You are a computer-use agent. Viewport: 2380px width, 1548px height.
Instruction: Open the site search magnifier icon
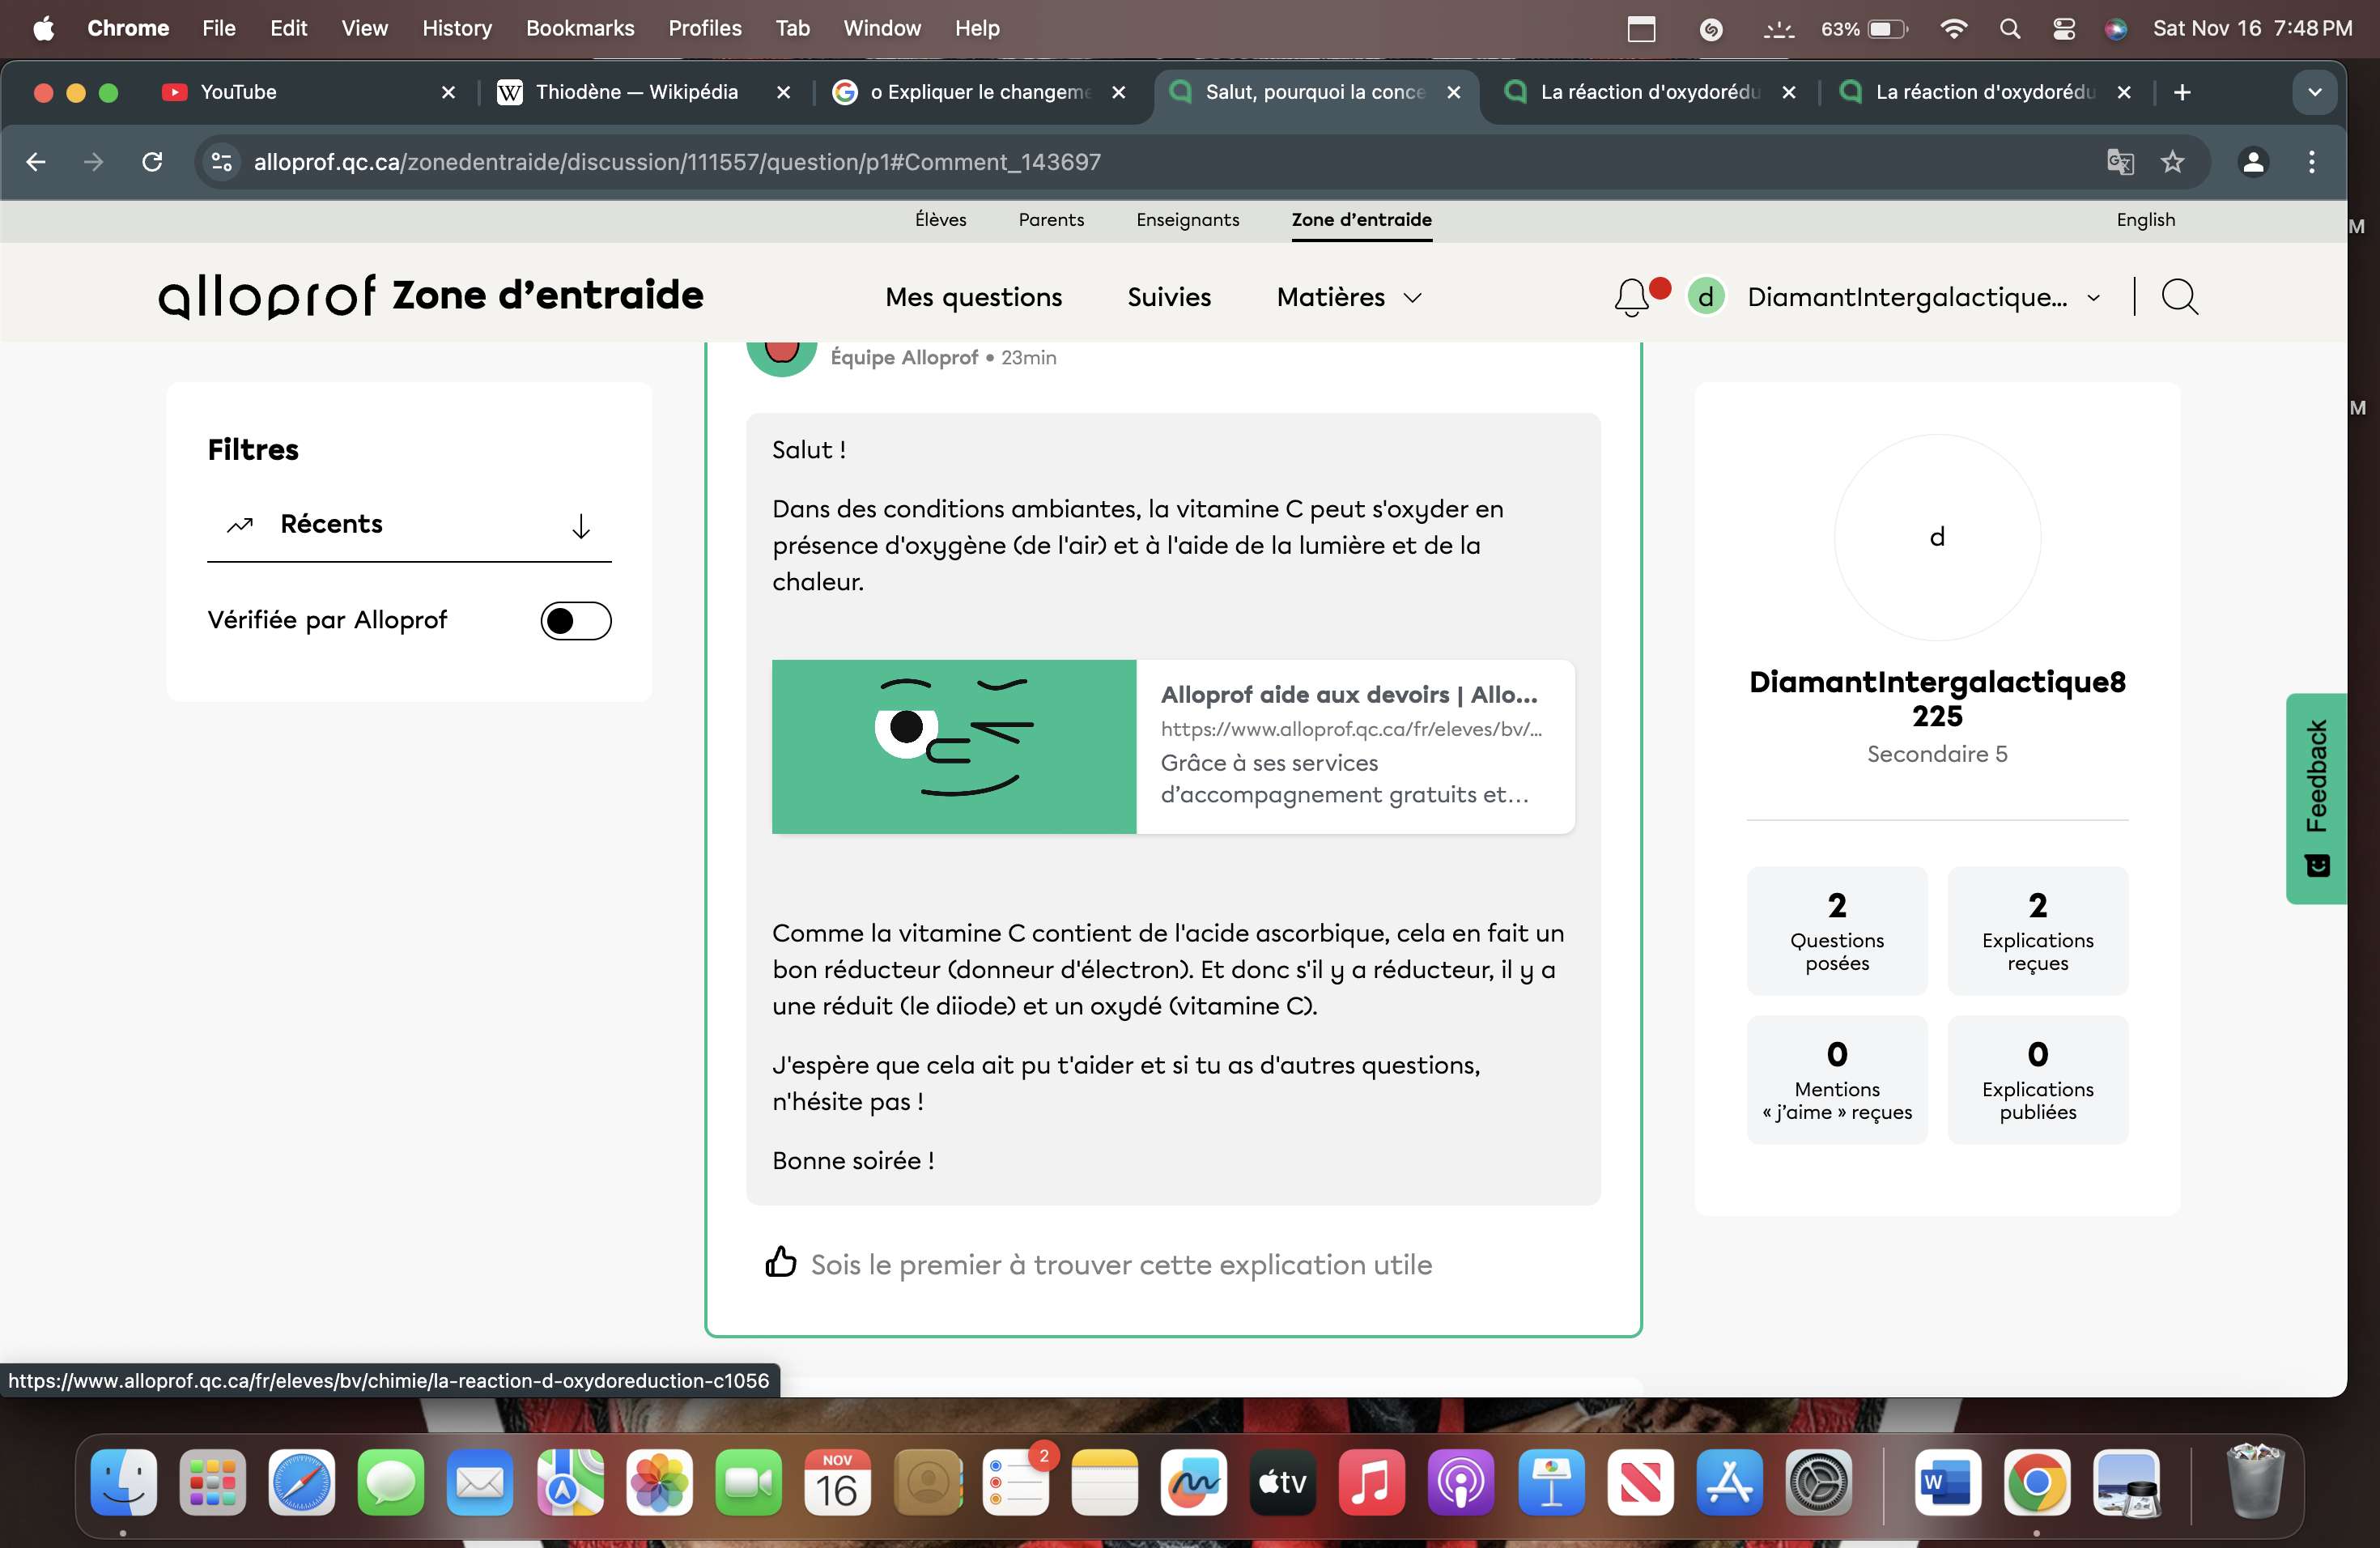(x=2179, y=297)
